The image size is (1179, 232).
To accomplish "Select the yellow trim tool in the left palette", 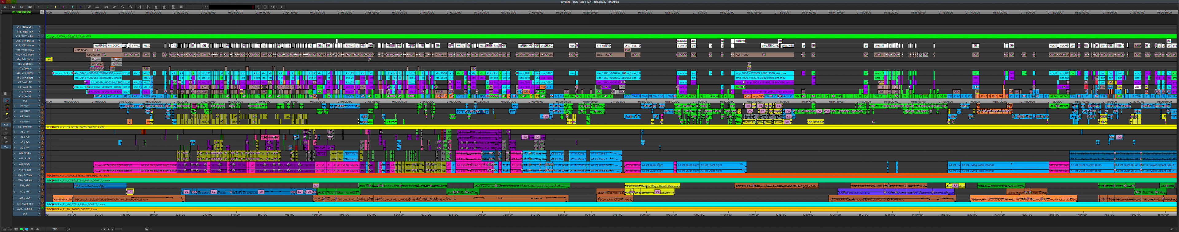I will (7, 114).
